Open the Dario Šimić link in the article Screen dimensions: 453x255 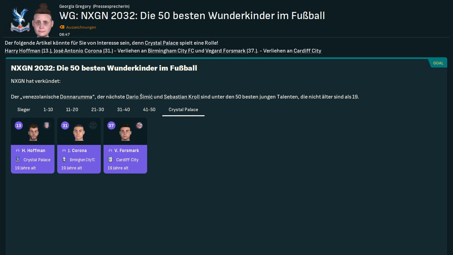click(139, 97)
